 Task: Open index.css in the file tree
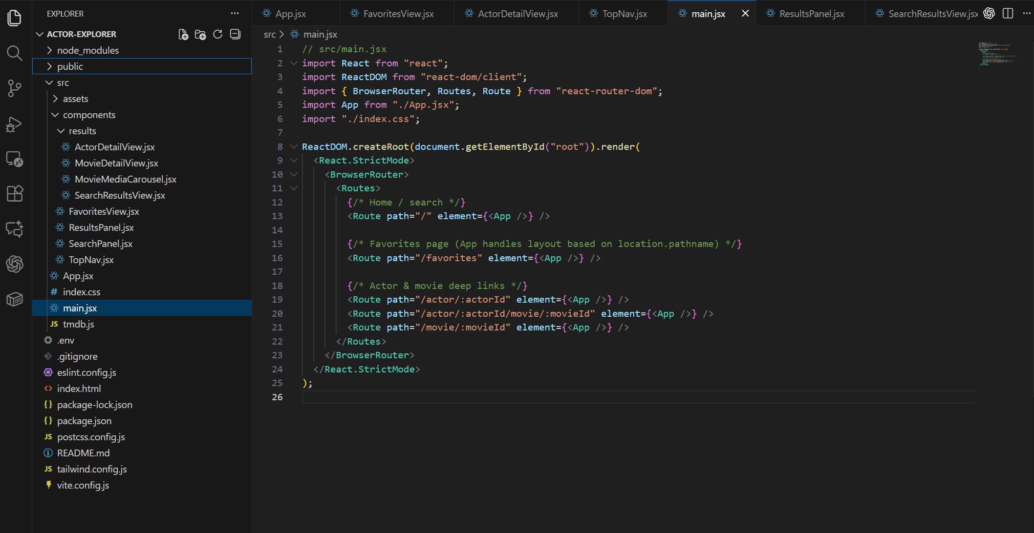[142, 292]
